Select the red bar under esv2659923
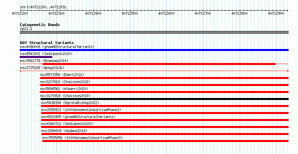 [x=165, y=113]
